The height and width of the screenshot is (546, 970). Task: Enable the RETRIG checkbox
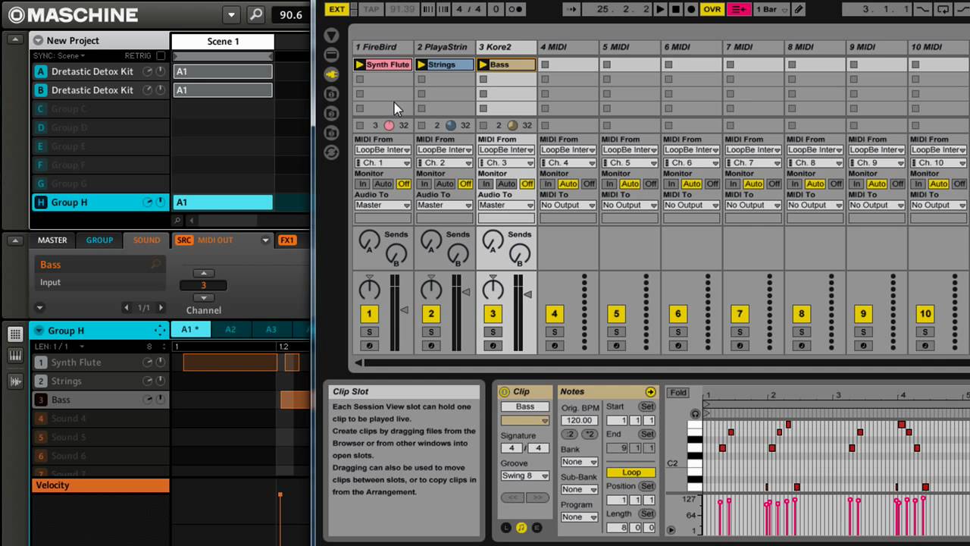[x=161, y=56]
